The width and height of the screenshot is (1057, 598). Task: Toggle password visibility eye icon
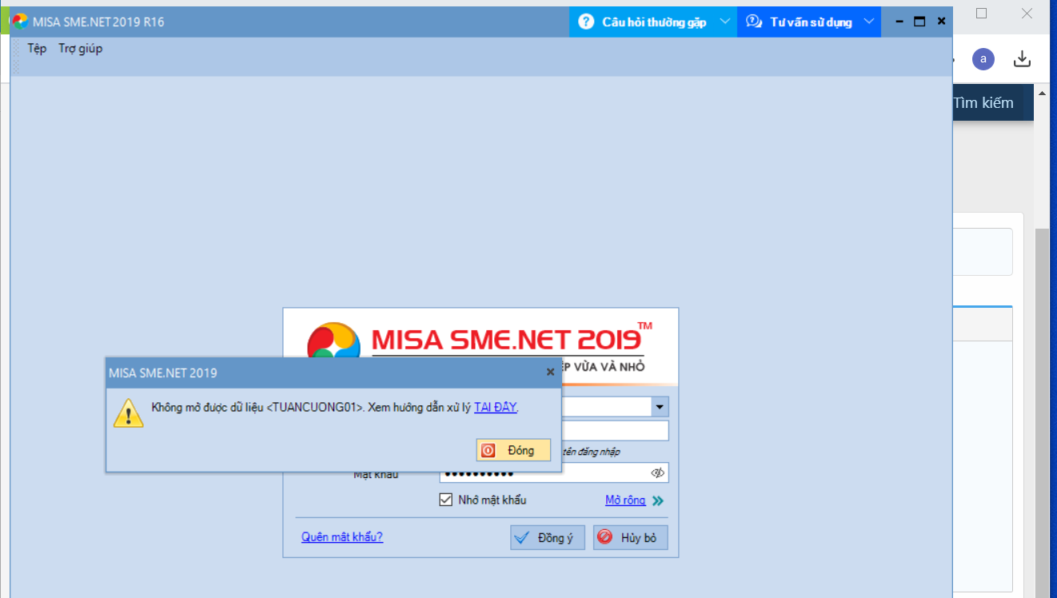(x=657, y=473)
